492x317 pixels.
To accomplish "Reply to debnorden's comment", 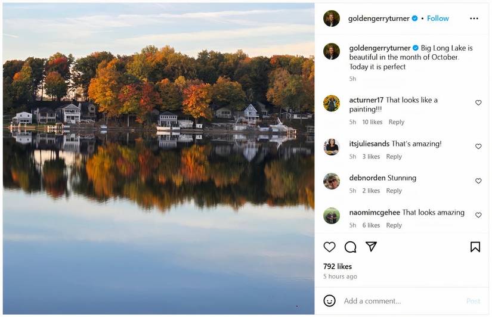I will click(394, 191).
